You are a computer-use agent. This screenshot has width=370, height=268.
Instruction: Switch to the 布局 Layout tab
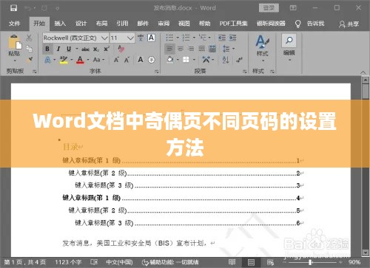[101, 24]
